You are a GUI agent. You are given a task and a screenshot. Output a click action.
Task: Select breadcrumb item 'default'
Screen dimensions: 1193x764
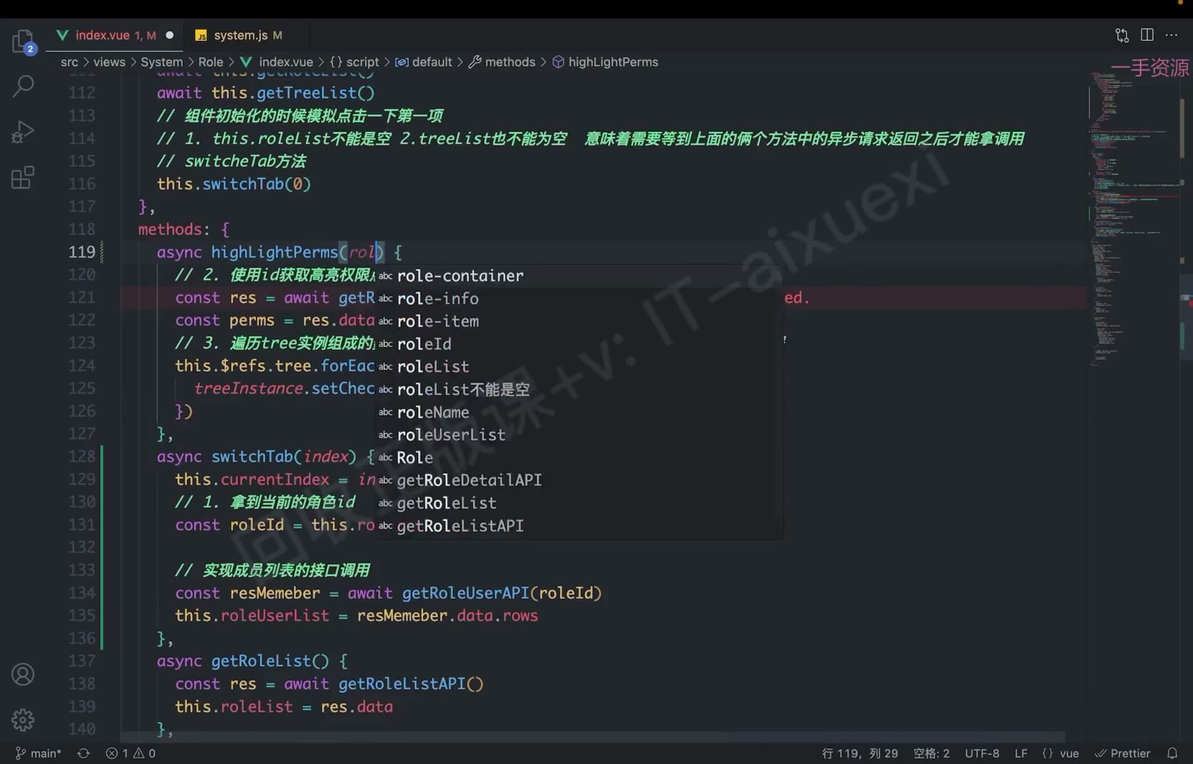(424, 62)
